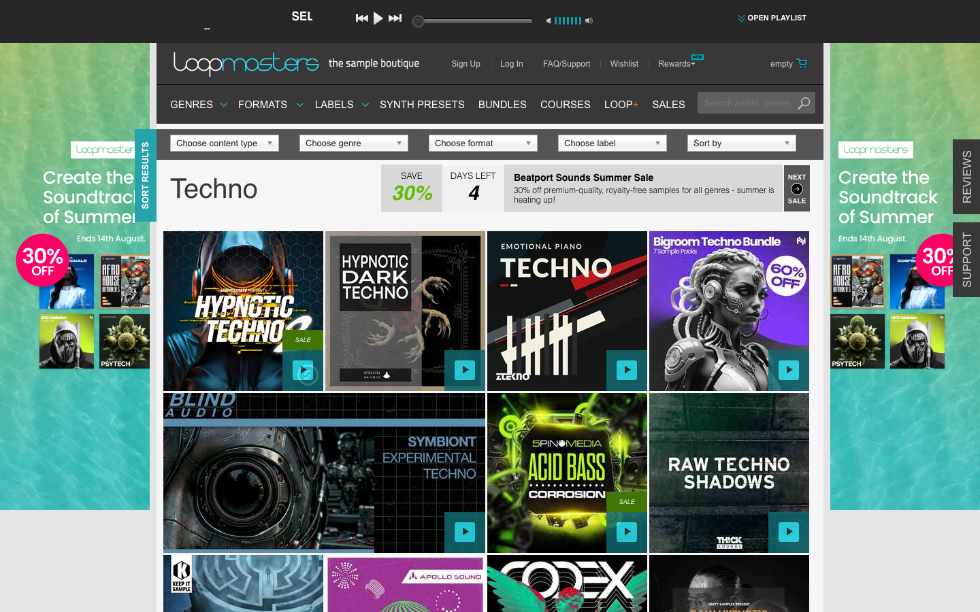Image resolution: width=980 pixels, height=612 pixels.
Task: Open the SALES section
Action: 668,105
